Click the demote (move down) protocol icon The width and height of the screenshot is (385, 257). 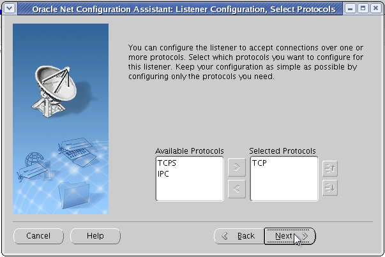(x=329, y=188)
